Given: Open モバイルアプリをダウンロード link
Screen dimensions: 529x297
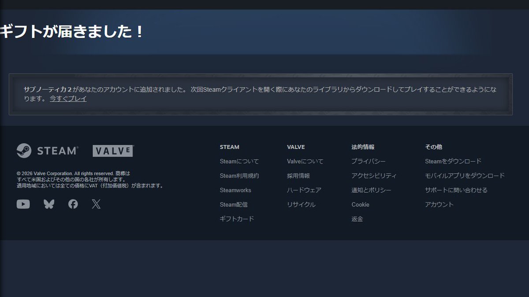Looking at the screenshot, I should tap(465, 176).
